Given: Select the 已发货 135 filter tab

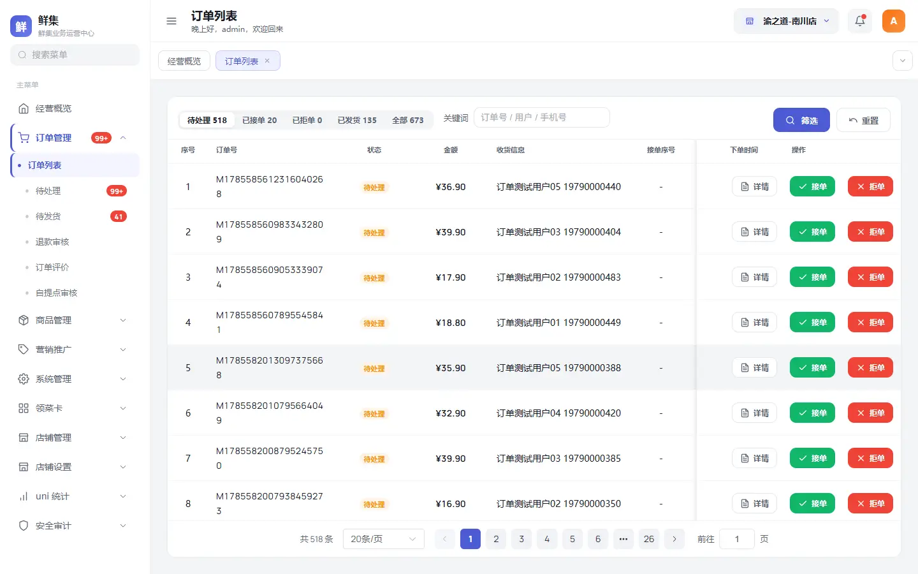Looking at the screenshot, I should click(x=357, y=120).
